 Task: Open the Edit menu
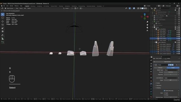(7, 6)
